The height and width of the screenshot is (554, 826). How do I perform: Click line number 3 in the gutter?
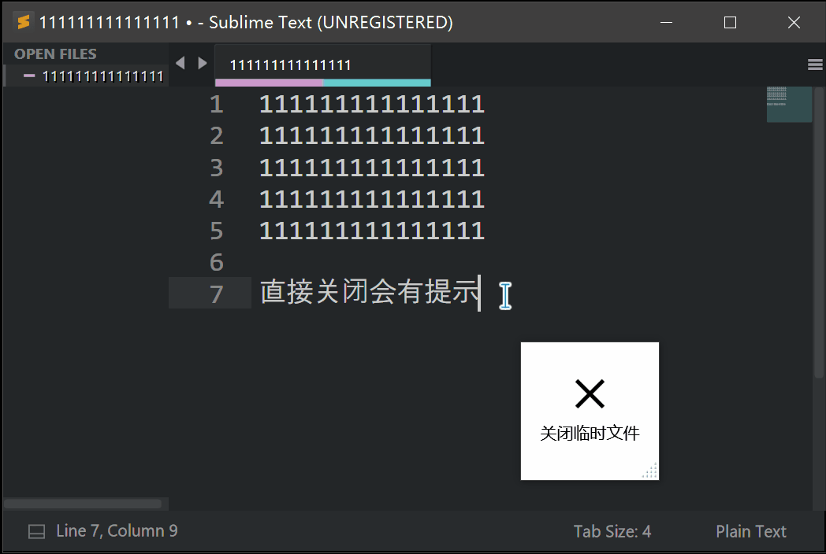pyautogui.click(x=217, y=168)
